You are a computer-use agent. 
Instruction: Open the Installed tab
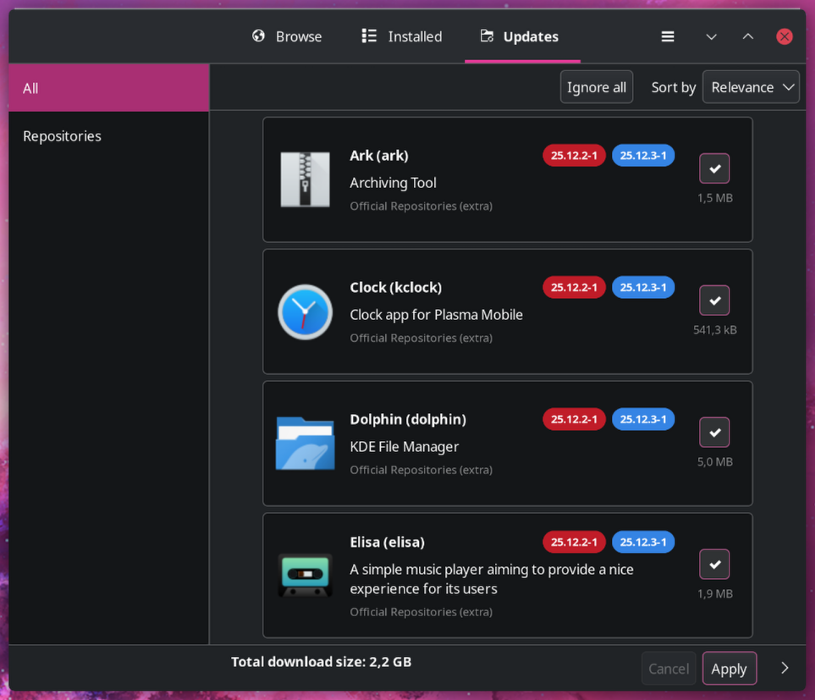(x=402, y=36)
